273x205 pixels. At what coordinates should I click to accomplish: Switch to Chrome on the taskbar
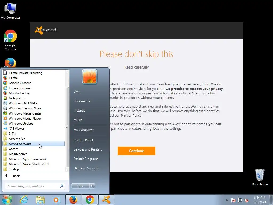pos(90,200)
